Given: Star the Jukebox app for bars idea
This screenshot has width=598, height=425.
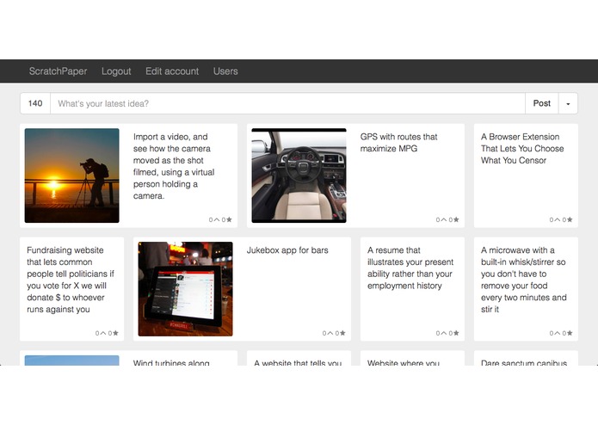Looking at the screenshot, I should click(342, 333).
